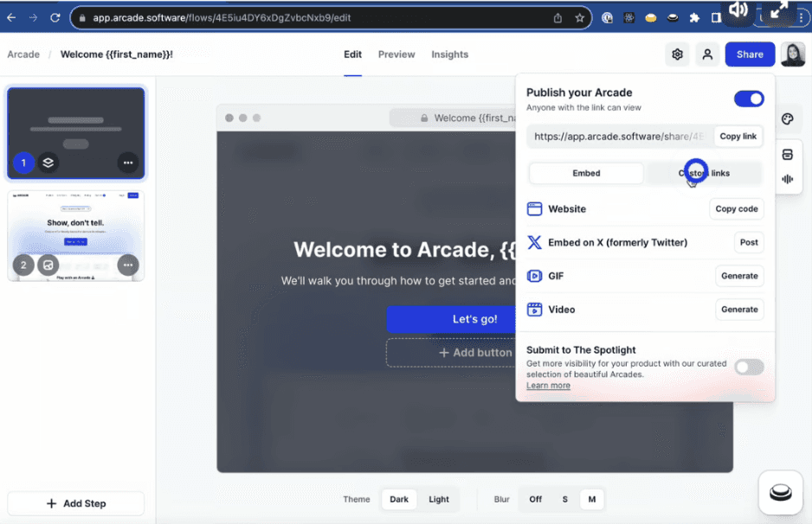Click the Add button placeholder
This screenshot has height=524, width=812.
pyautogui.click(x=451, y=353)
